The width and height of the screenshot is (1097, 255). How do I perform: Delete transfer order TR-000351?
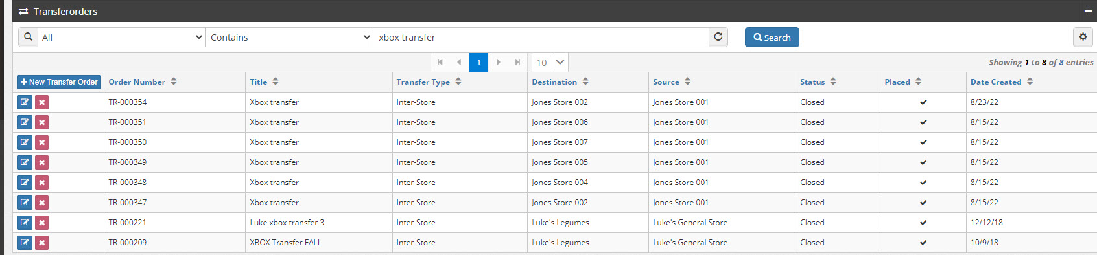41,122
